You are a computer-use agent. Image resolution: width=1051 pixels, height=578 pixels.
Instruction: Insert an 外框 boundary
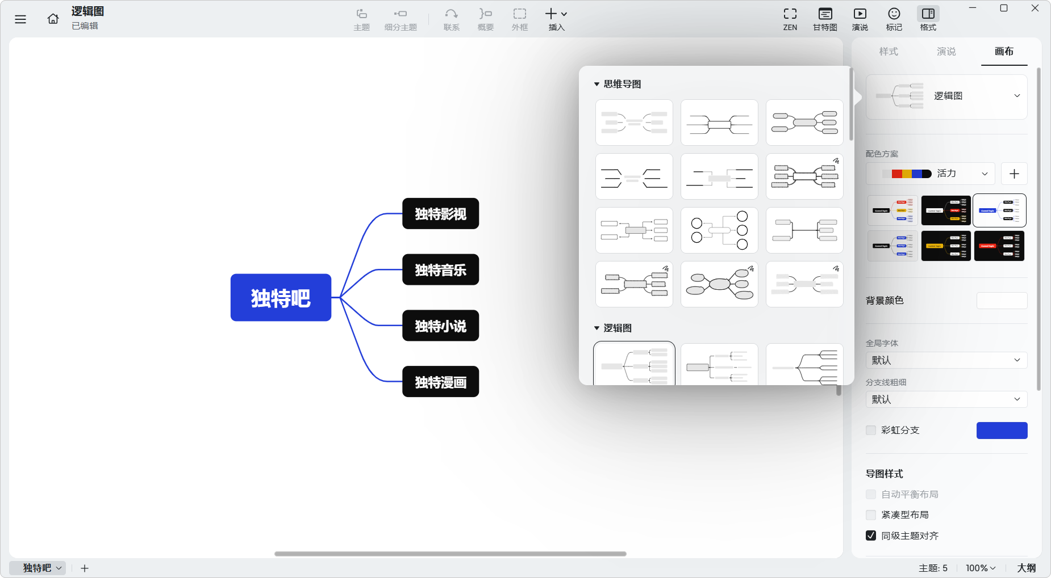pos(519,19)
